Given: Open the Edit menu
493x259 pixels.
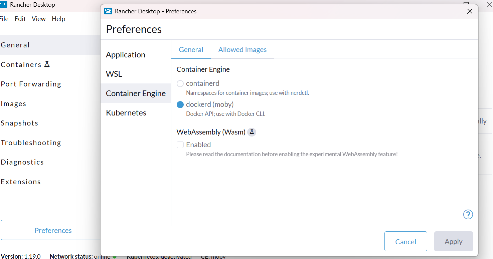Looking at the screenshot, I should pos(20,19).
